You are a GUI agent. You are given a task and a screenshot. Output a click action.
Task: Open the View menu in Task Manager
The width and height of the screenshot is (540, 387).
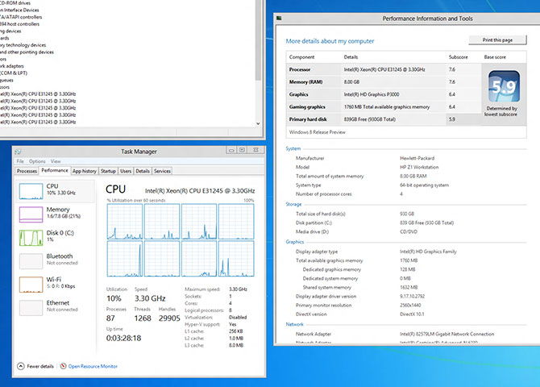click(x=56, y=161)
